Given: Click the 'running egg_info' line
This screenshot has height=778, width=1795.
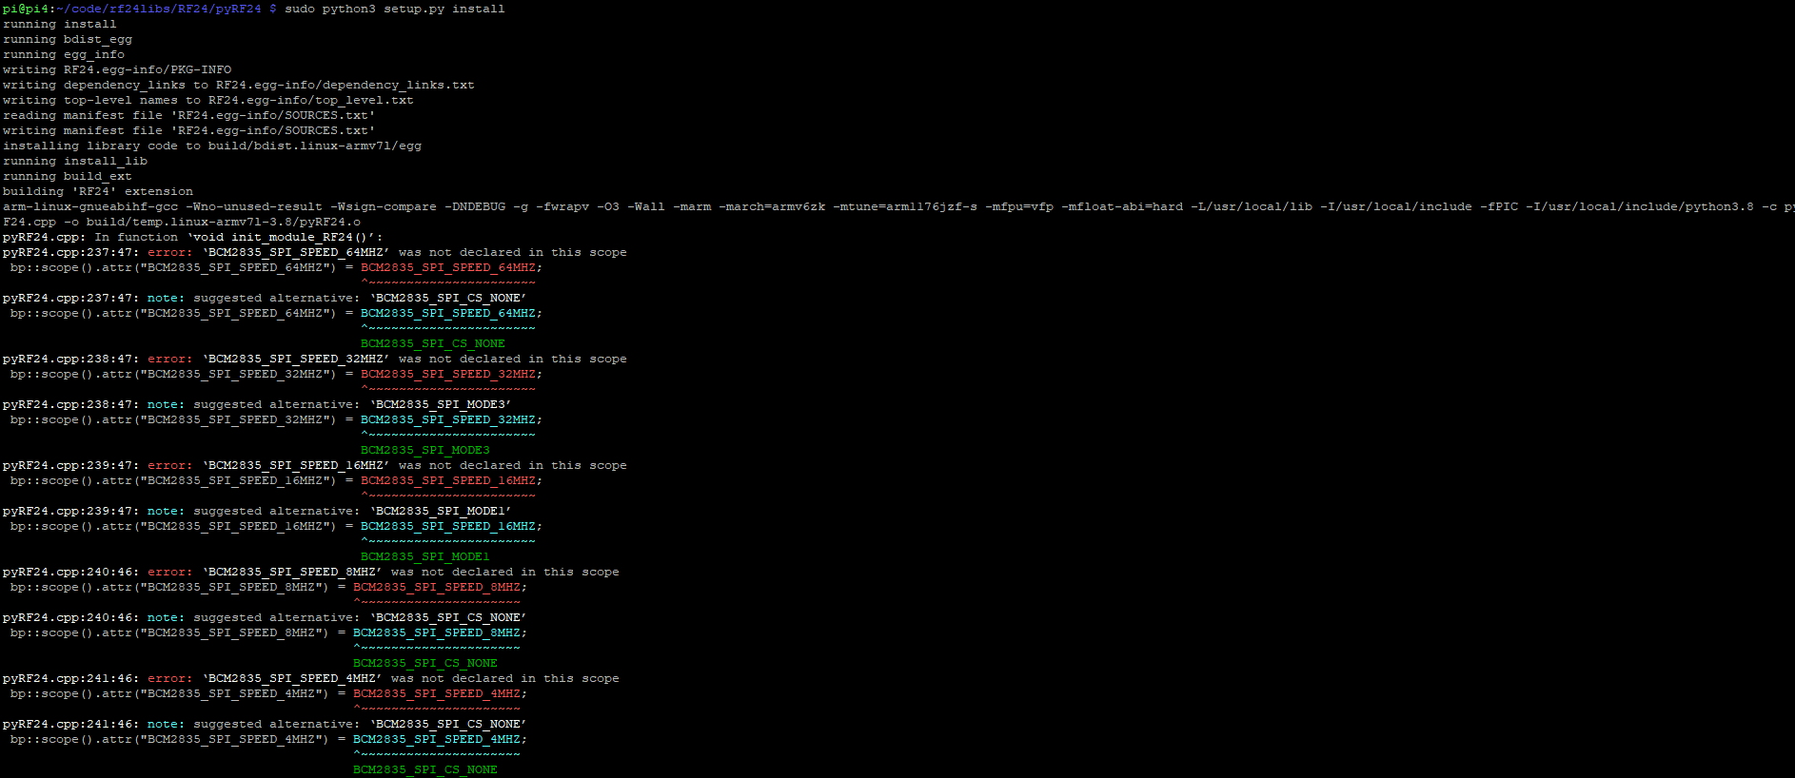Looking at the screenshot, I should (64, 54).
